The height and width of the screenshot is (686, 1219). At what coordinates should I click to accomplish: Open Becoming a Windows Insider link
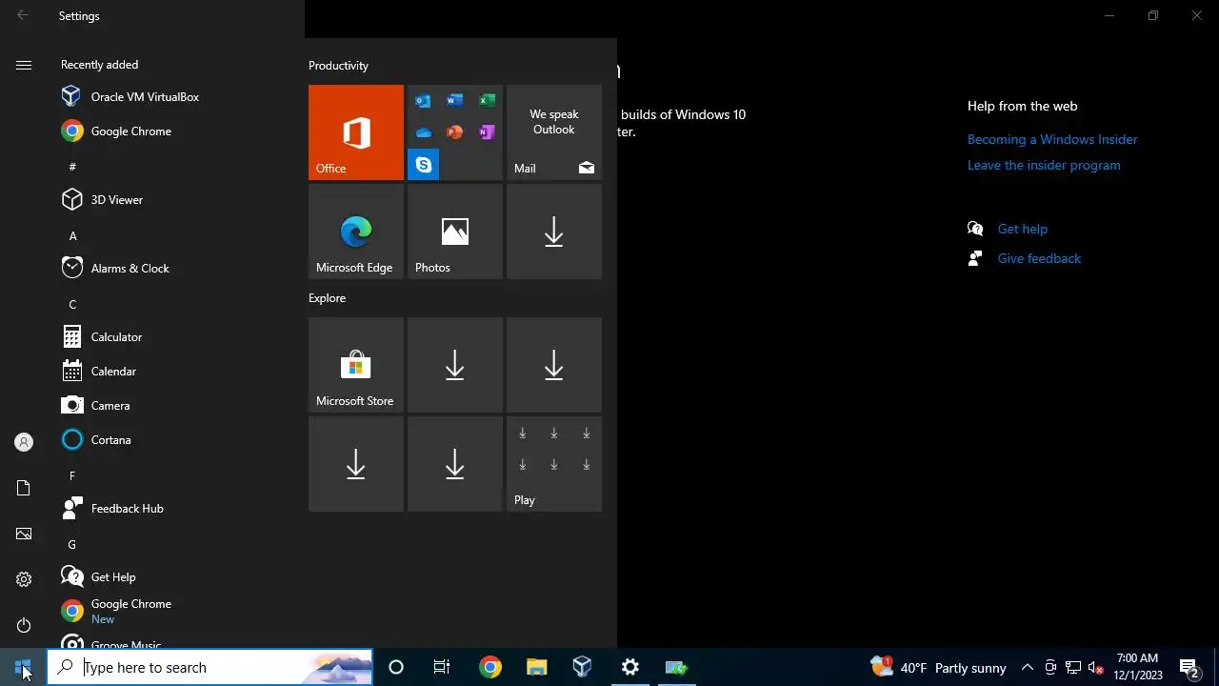click(1052, 139)
